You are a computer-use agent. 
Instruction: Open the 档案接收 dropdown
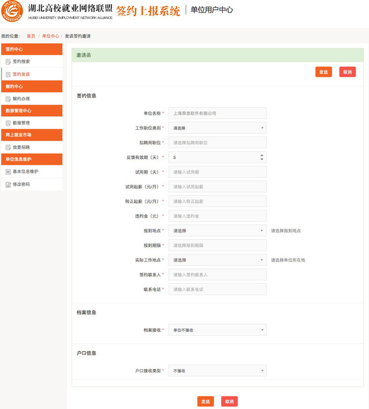pos(217,330)
